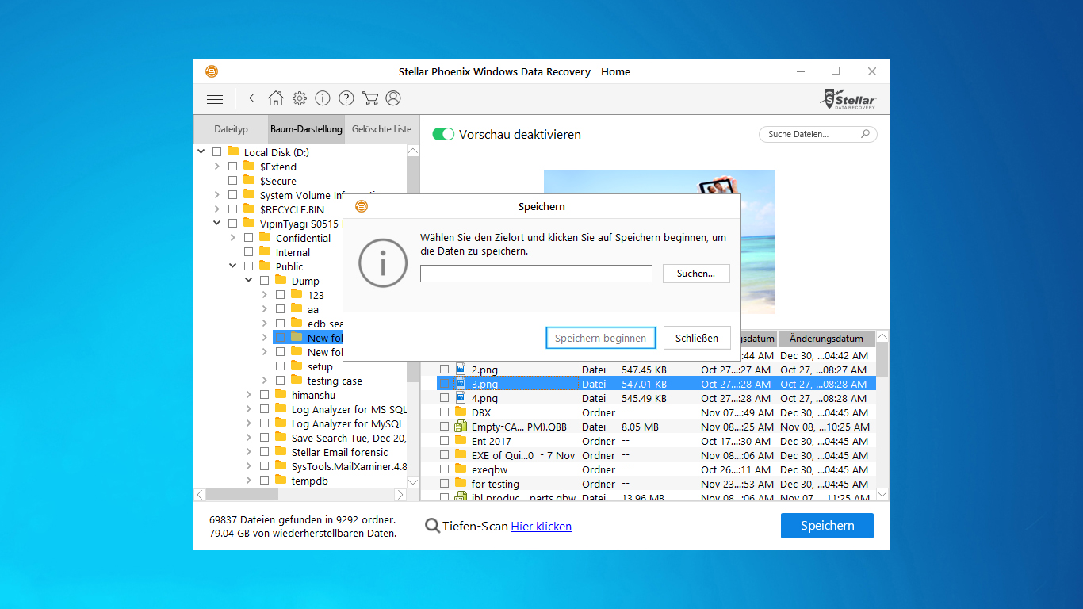Click the 2.png file icon

pyautogui.click(x=460, y=370)
